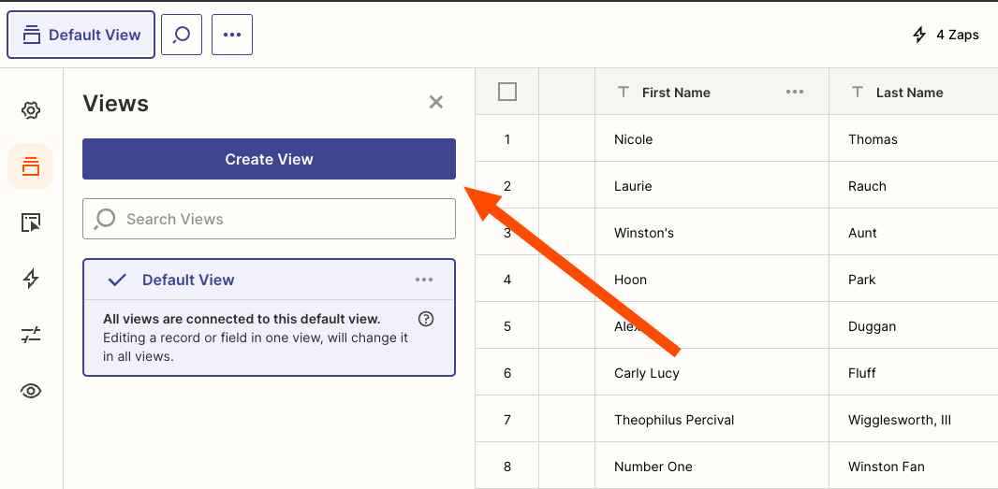Focus the Search Views field
Image resolution: width=998 pixels, height=489 pixels.
click(270, 219)
